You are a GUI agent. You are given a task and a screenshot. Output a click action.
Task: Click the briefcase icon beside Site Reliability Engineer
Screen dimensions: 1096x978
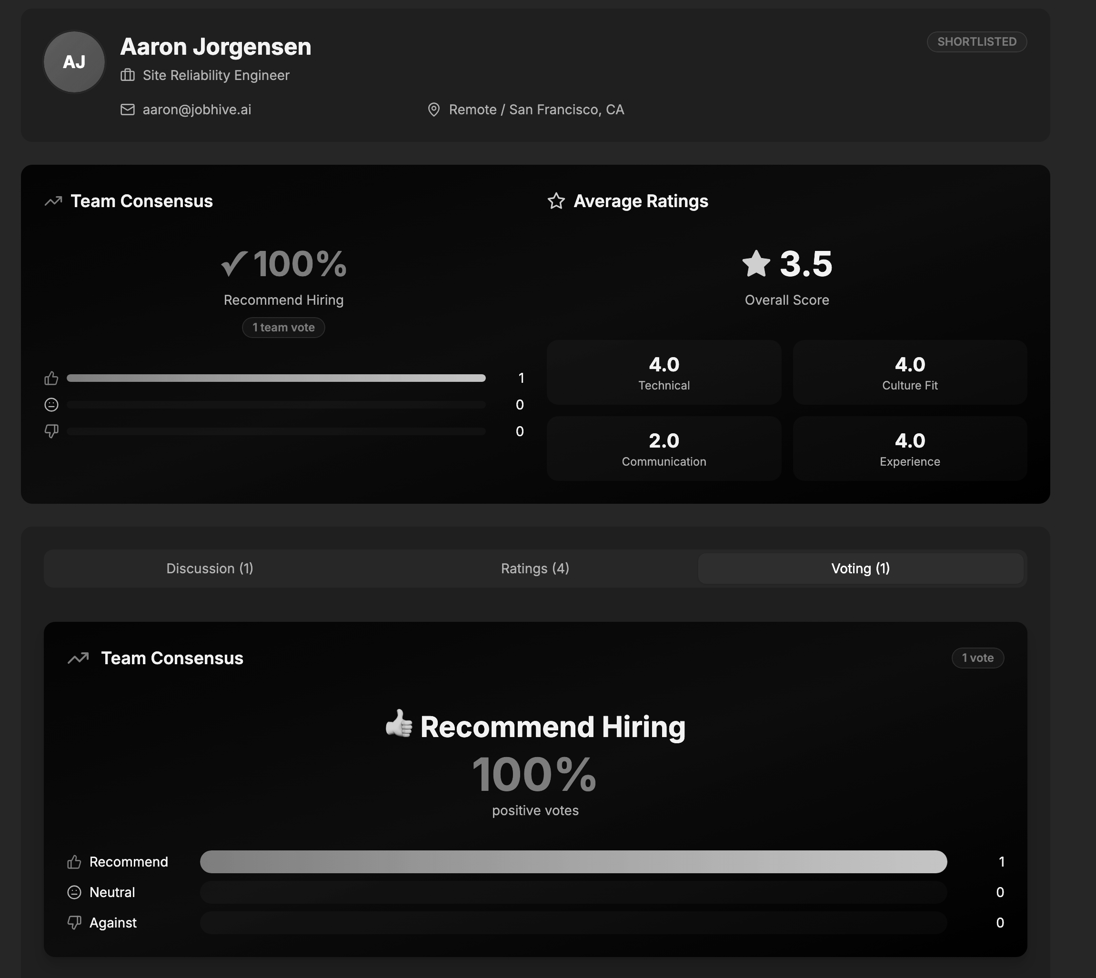[127, 75]
